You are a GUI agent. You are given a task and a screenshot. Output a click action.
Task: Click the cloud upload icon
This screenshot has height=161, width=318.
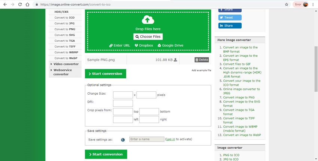pos(148,19)
